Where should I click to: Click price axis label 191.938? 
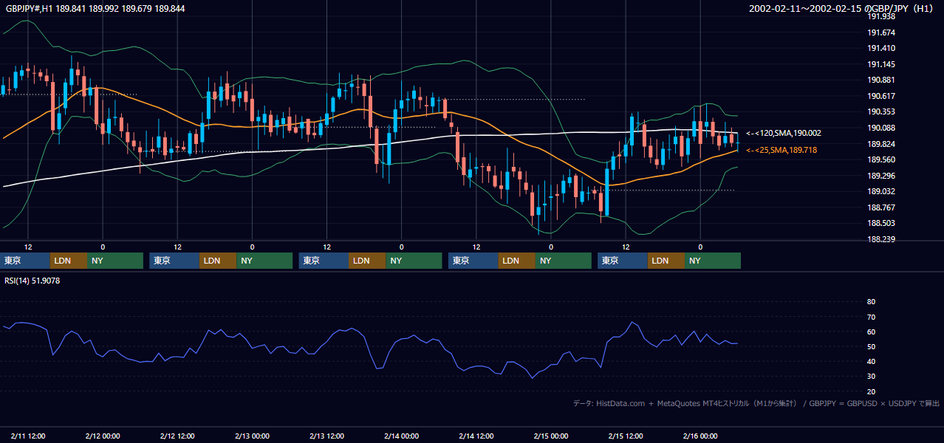[881, 16]
